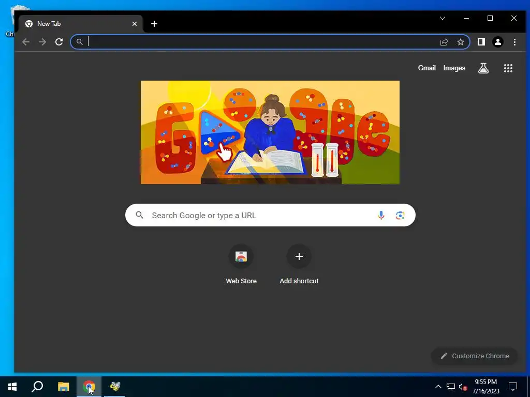Screen dimensions: 530x397
Task: Open the side panel icon
Action: coord(481,42)
